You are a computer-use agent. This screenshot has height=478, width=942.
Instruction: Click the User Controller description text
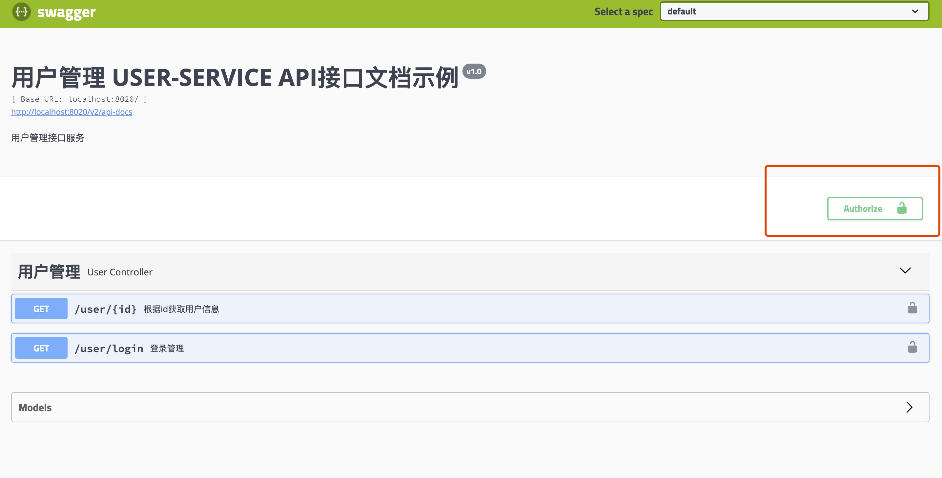(x=120, y=272)
